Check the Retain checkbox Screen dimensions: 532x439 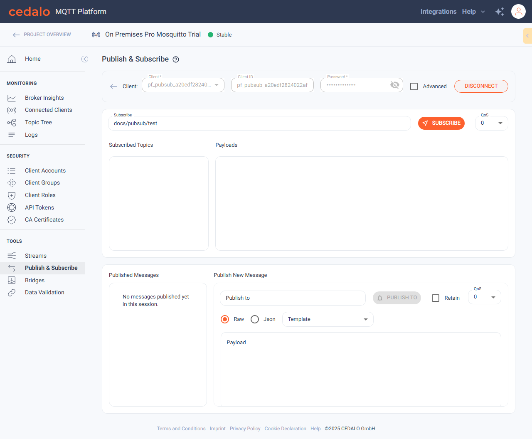coord(436,298)
